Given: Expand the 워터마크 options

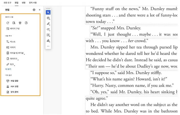Looking at the screenshot, I should (12, 59).
